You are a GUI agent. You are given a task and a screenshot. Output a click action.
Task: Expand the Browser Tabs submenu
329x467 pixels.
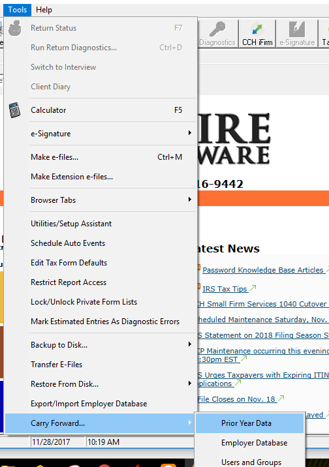tap(100, 200)
